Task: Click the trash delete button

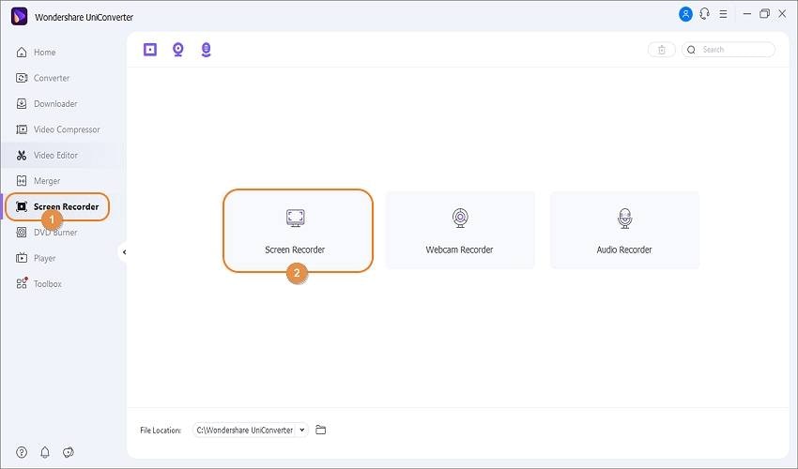Action: point(662,50)
